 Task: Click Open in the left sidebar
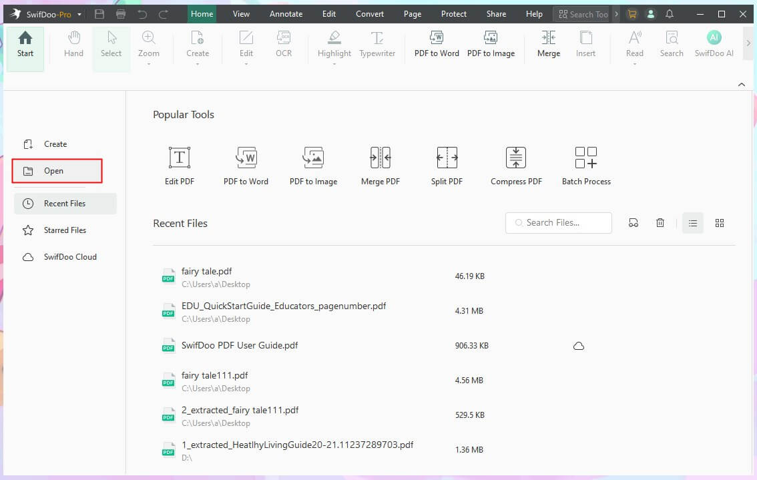tap(57, 171)
